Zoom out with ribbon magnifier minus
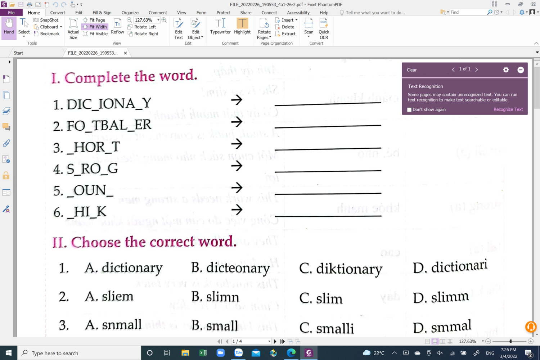 129,20
